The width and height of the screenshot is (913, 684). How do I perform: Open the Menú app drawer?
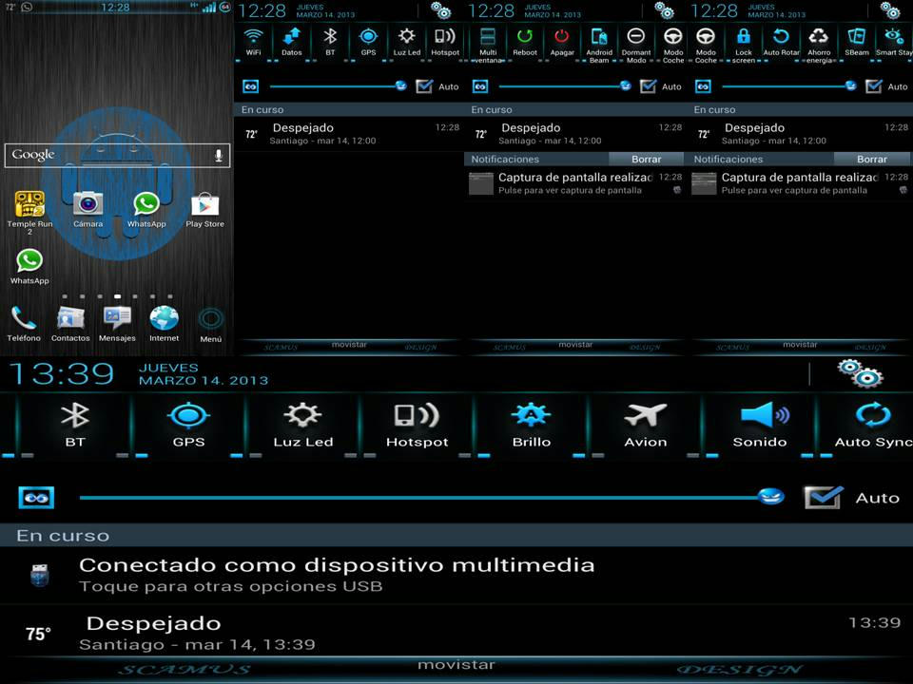tap(211, 320)
